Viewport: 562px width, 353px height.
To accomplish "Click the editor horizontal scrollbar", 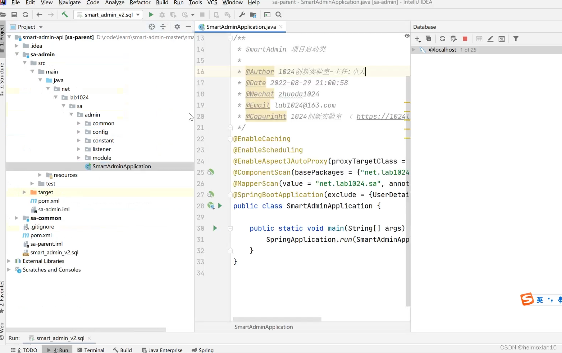I will pos(277,319).
